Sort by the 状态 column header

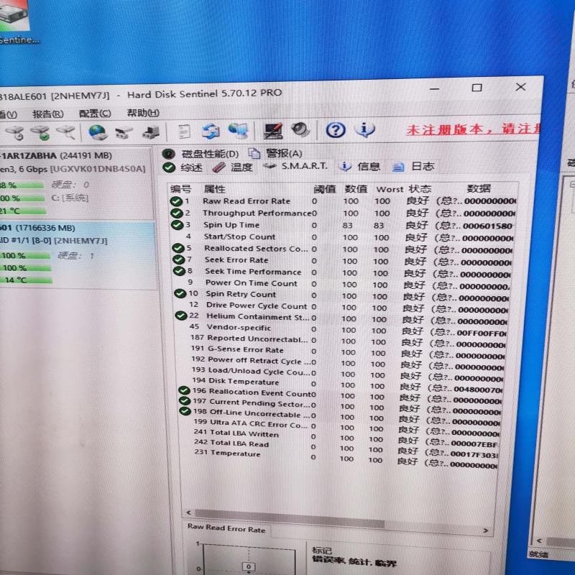point(420,189)
